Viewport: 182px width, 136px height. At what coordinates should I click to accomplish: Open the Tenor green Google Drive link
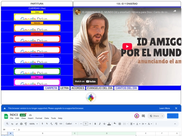37,71
